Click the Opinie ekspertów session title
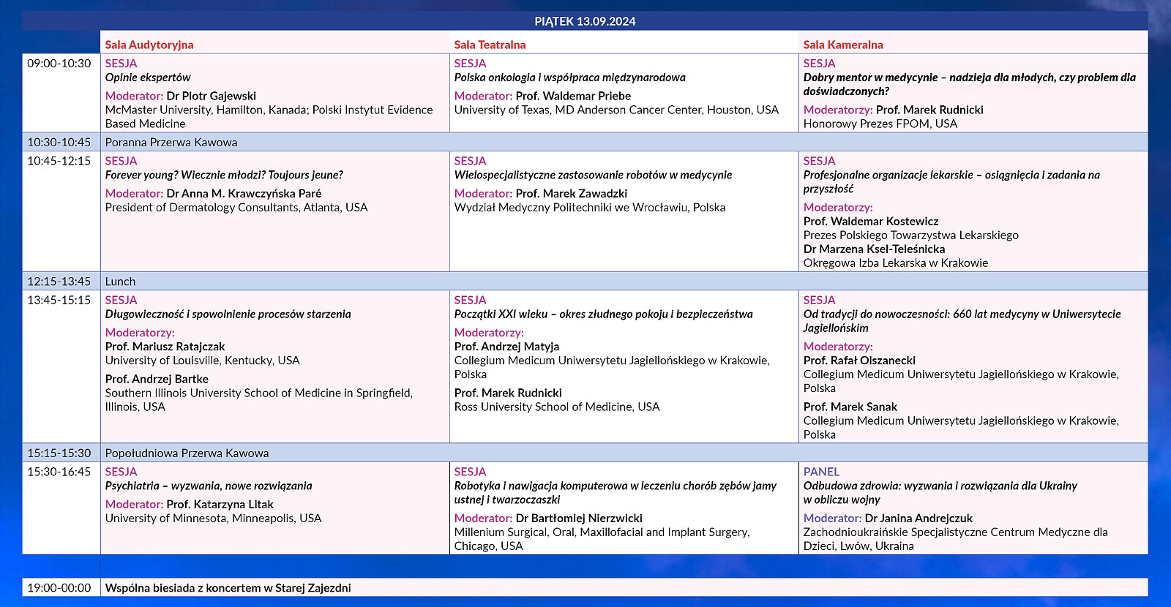 click(148, 78)
